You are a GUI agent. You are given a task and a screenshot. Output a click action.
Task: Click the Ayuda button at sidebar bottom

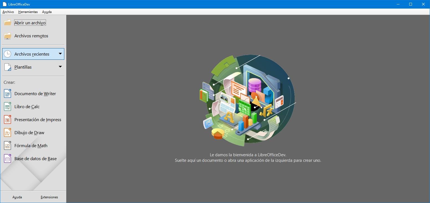click(x=17, y=197)
